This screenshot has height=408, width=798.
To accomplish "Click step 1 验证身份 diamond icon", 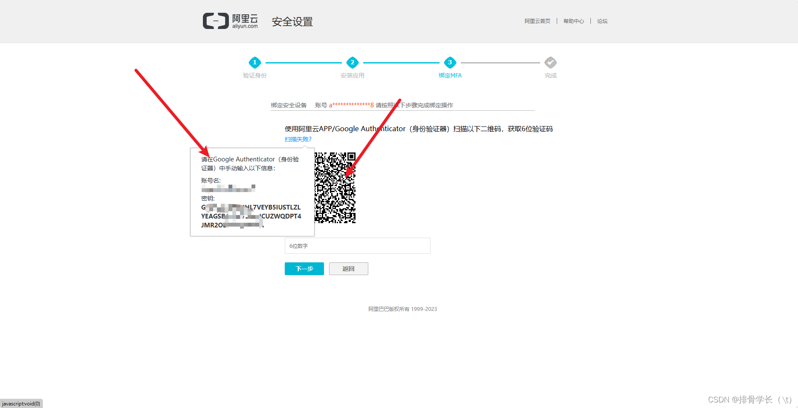I will tap(255, 62).
